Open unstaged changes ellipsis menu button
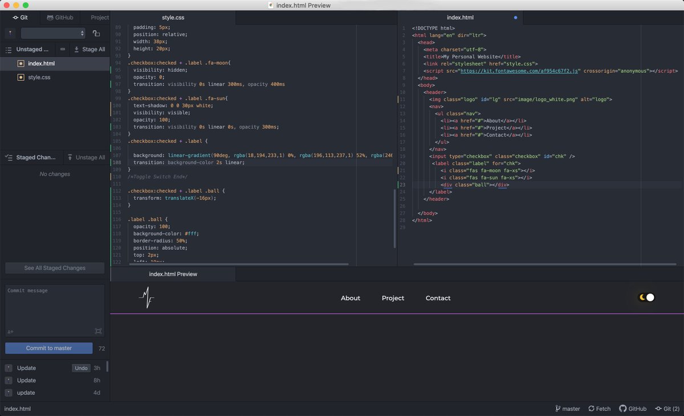 (63, 50)
